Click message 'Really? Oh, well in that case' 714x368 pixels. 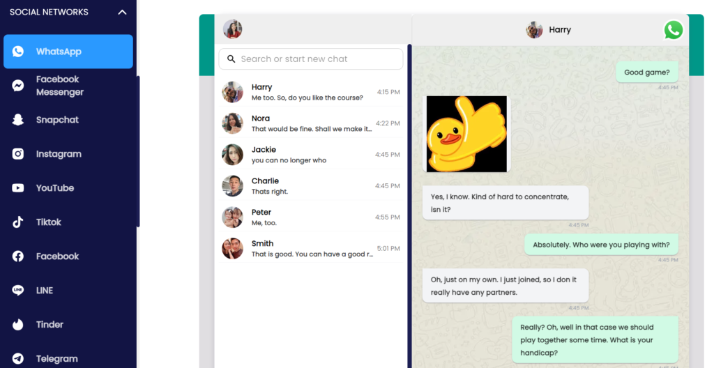(x=595, y=339)
